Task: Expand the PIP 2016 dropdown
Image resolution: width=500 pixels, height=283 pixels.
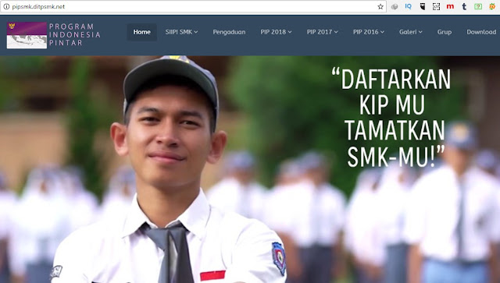Action: [x=369, y=32]
